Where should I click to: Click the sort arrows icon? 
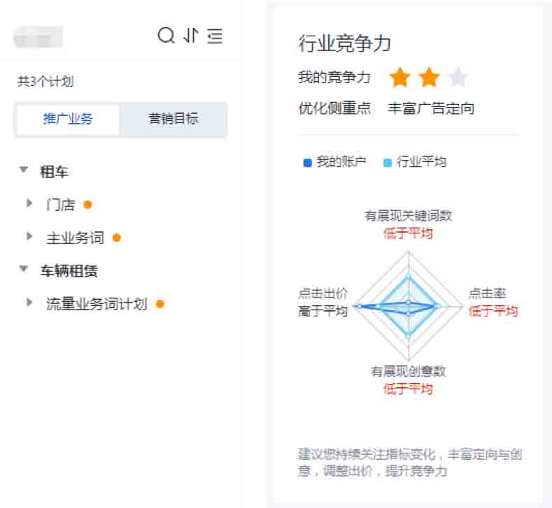tap(191, 35)
